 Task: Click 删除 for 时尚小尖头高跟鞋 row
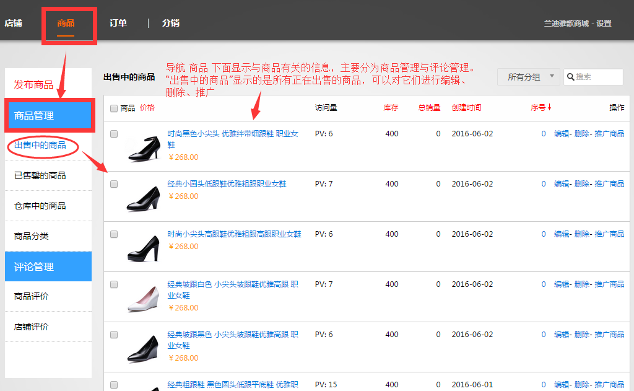click(581, 234)
